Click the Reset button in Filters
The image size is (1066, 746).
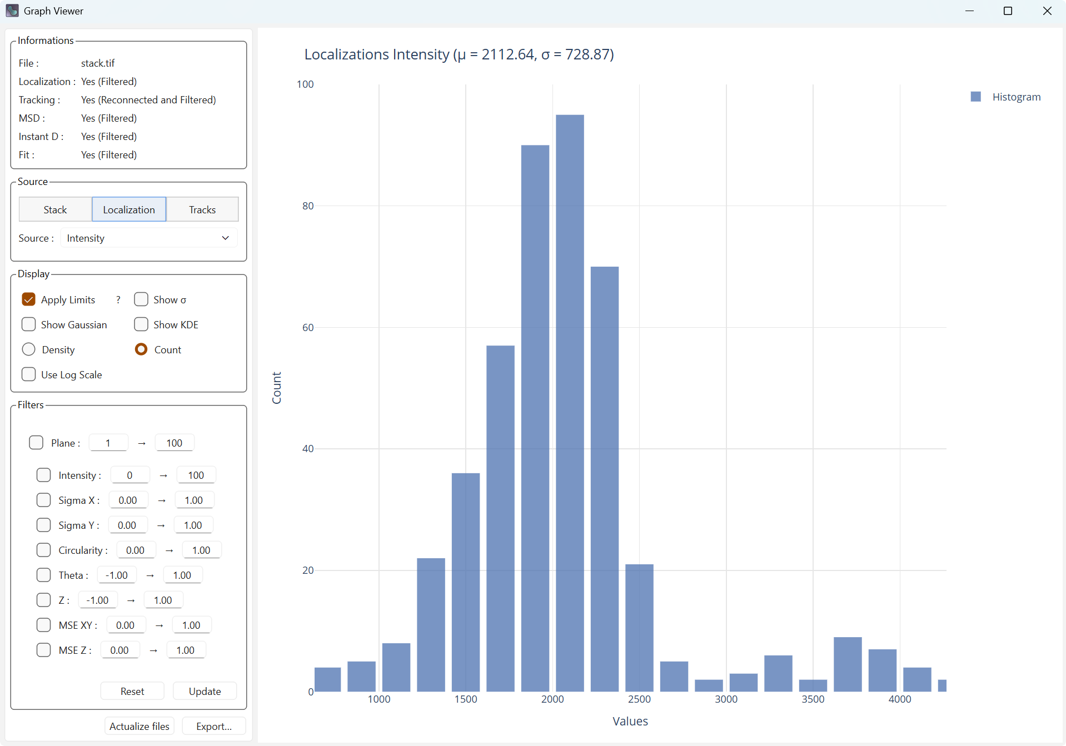pyautogui.click(x=132, y=690)
